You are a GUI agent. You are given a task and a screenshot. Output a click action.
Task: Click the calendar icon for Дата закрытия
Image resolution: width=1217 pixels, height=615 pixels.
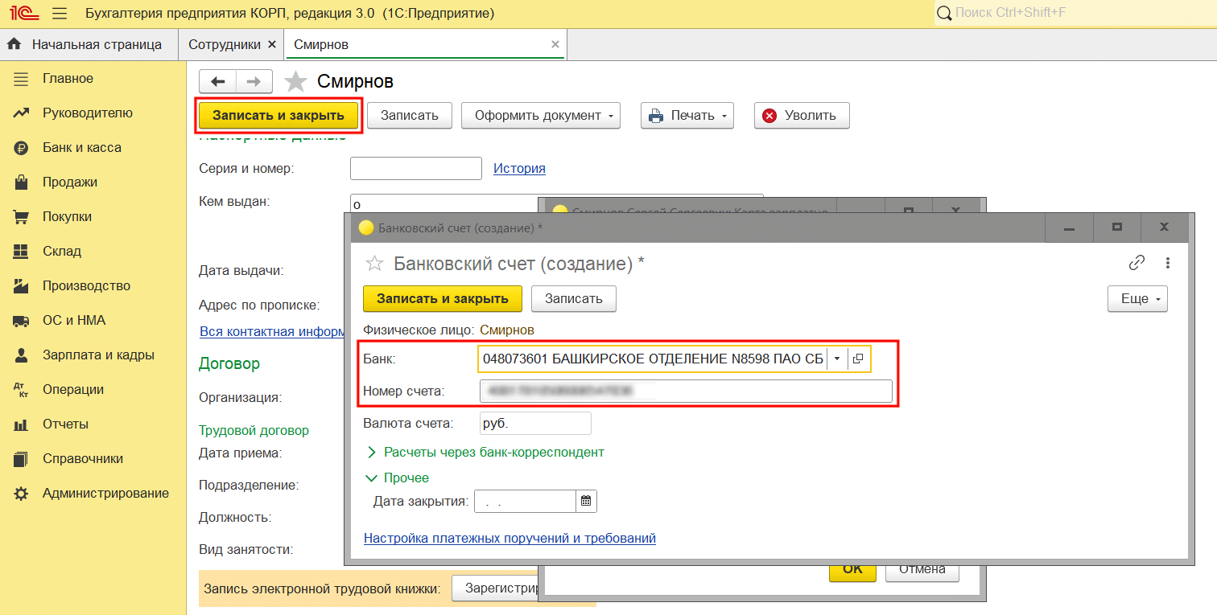coord(586,501)
